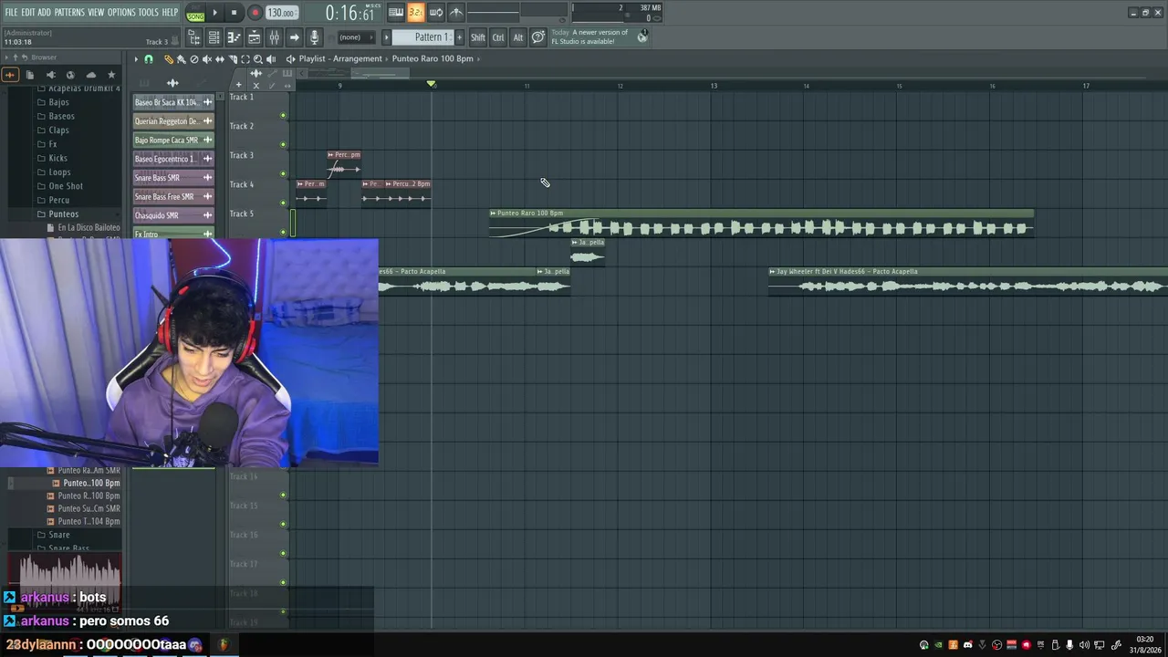Click the 130.000 tempo field
The image size is (1168, 657).
tap(282, 13)
